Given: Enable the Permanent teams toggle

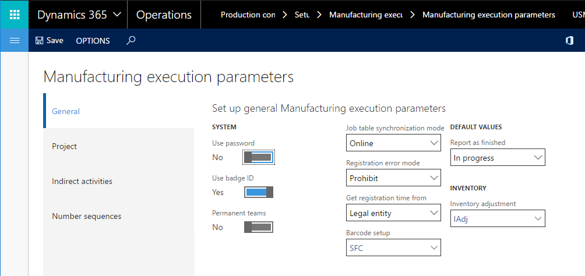Looking at the screenshot, I should [259, 227].
